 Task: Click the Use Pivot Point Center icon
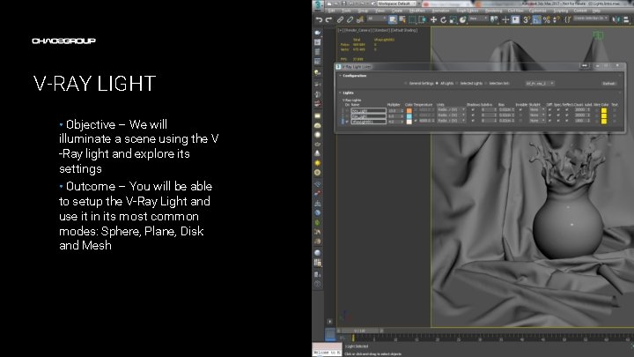[x=494, y=19]
